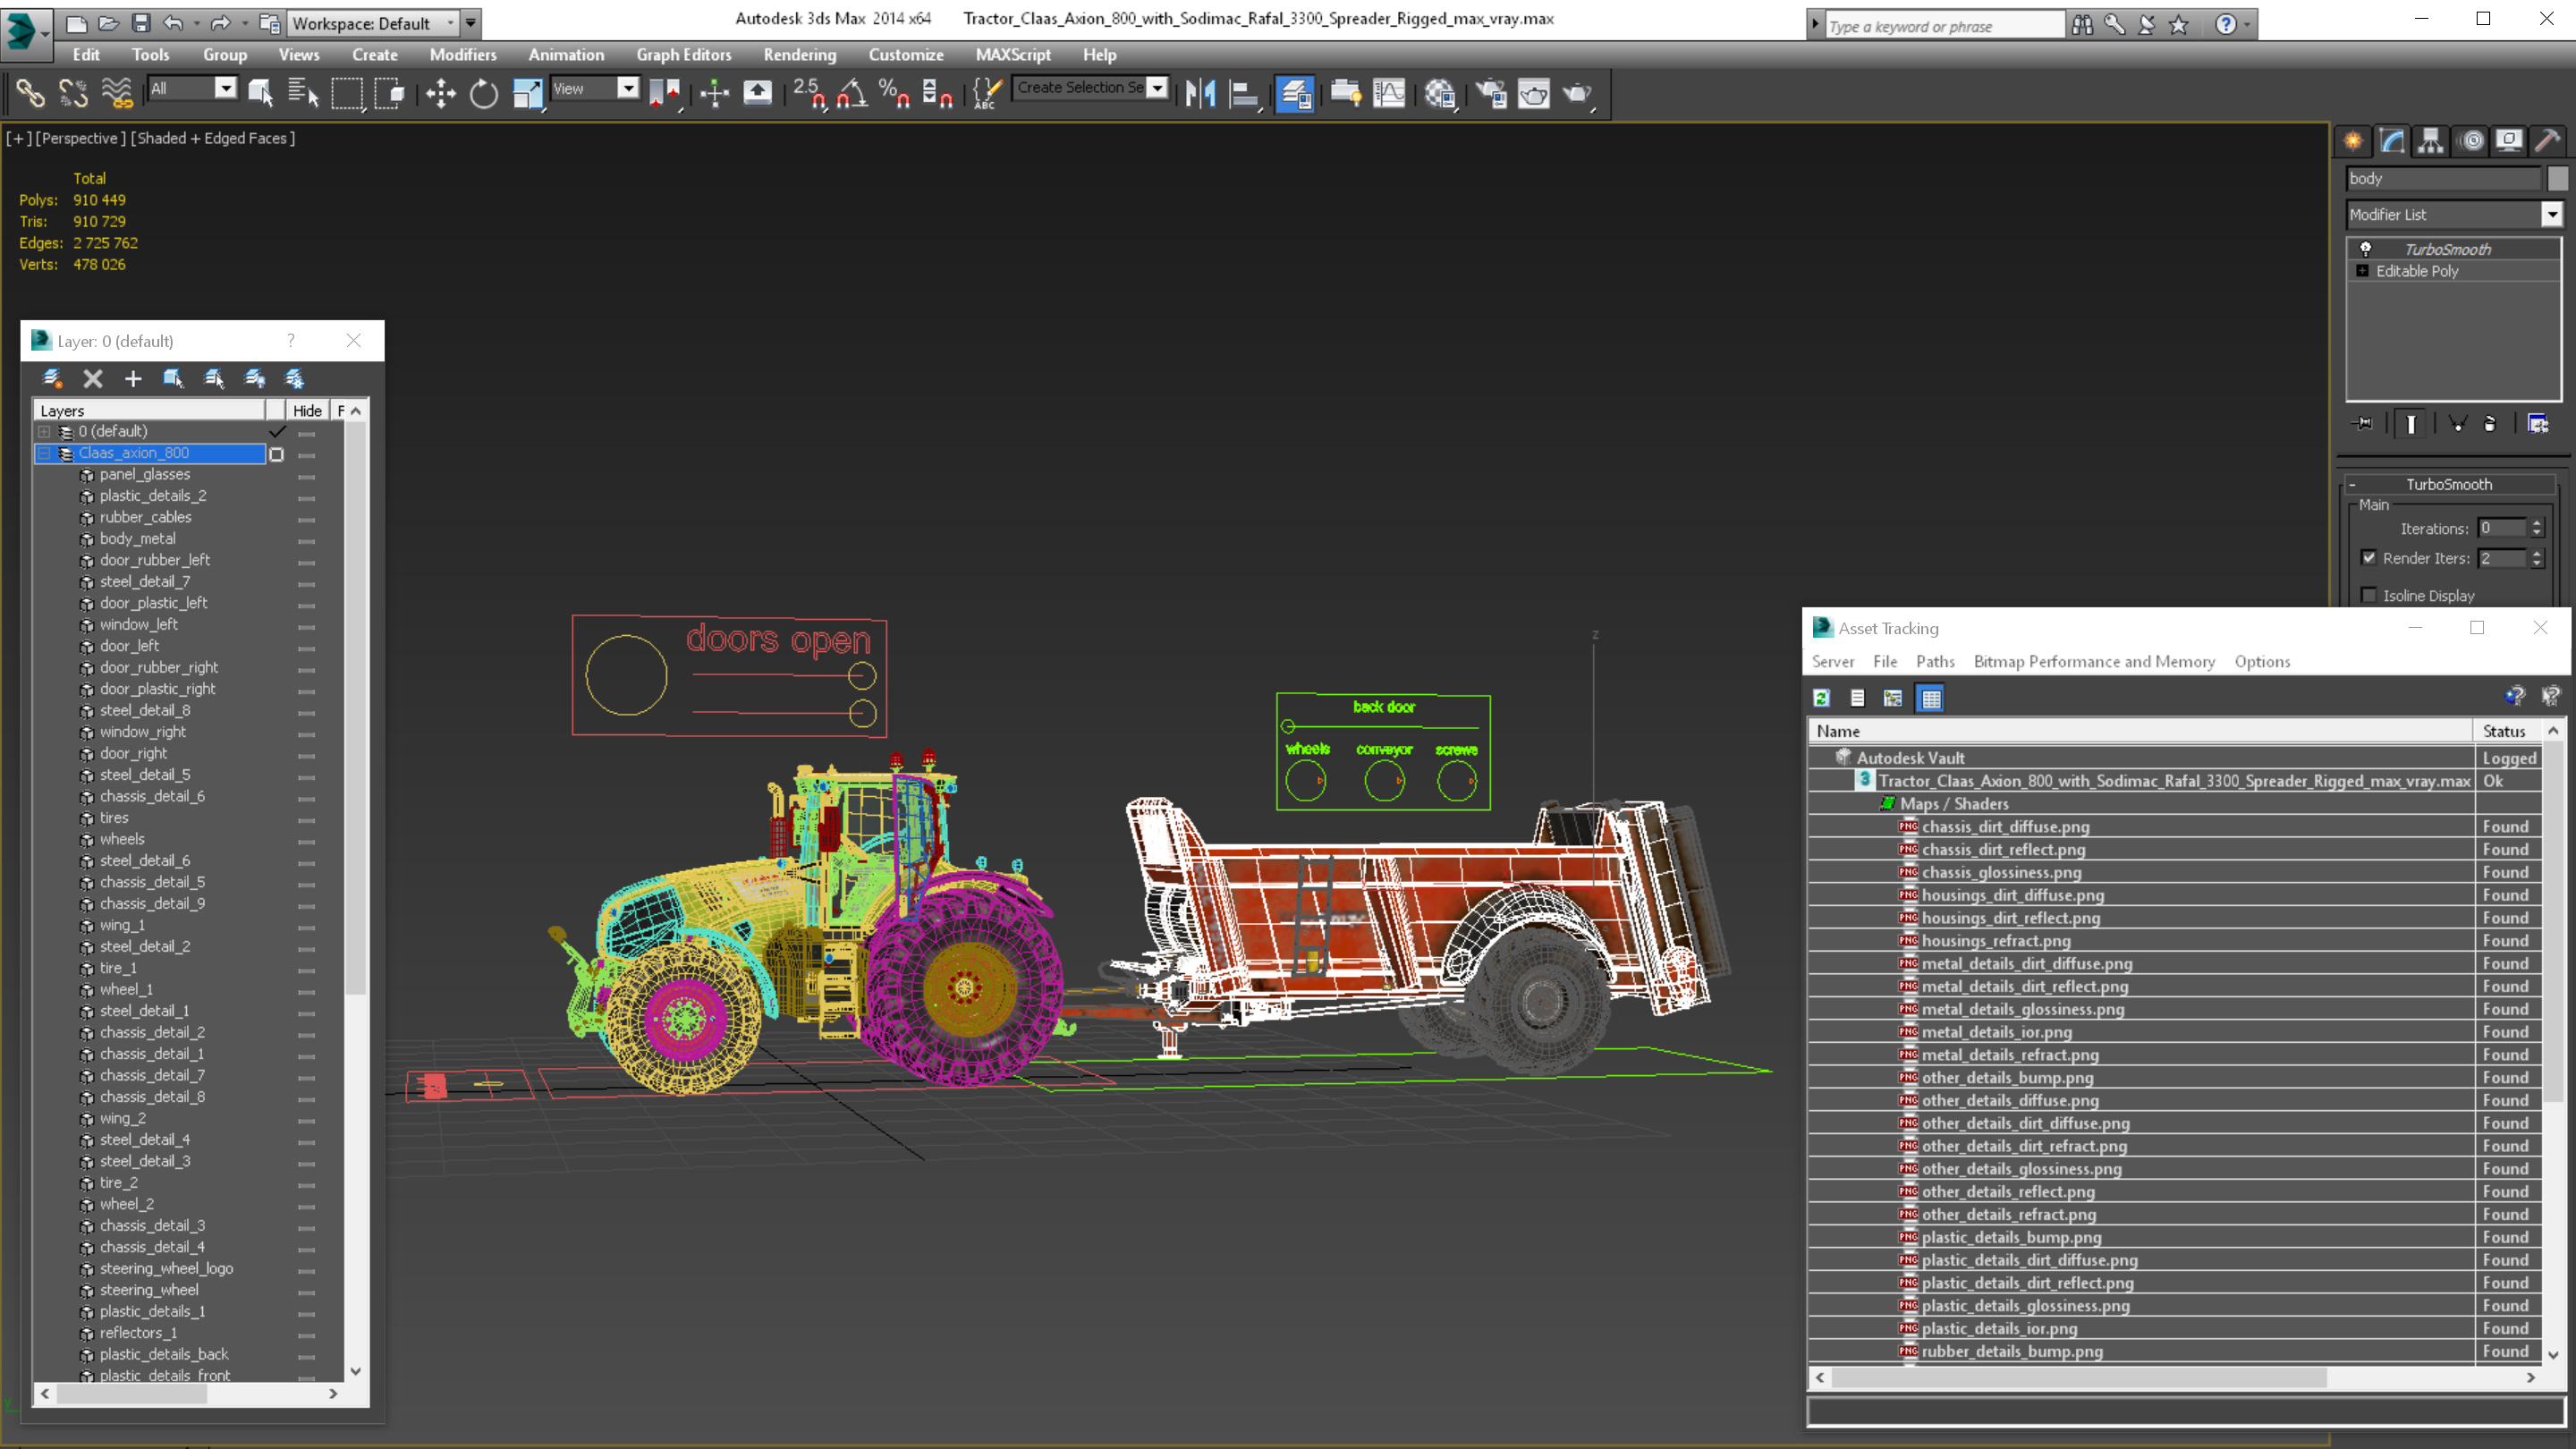The height and width of the screenshot is (1449, 2576).
Task: Open the Manage Layers toolbar icon
Action: (x=1295, y=94)
